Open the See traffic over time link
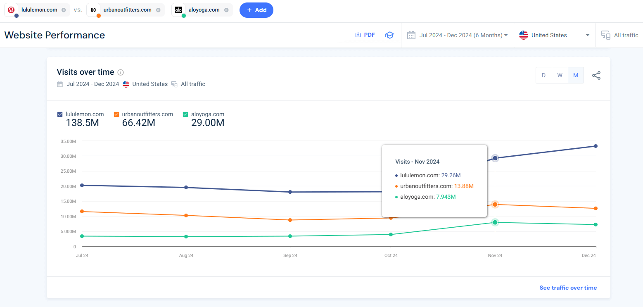 [568, 288]
